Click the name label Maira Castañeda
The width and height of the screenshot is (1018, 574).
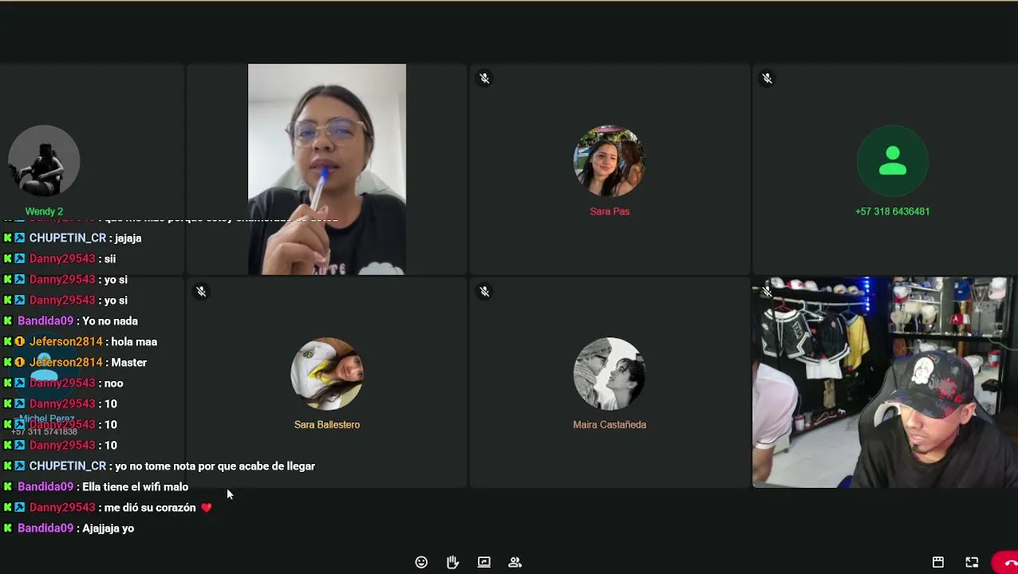coord(610,424)
